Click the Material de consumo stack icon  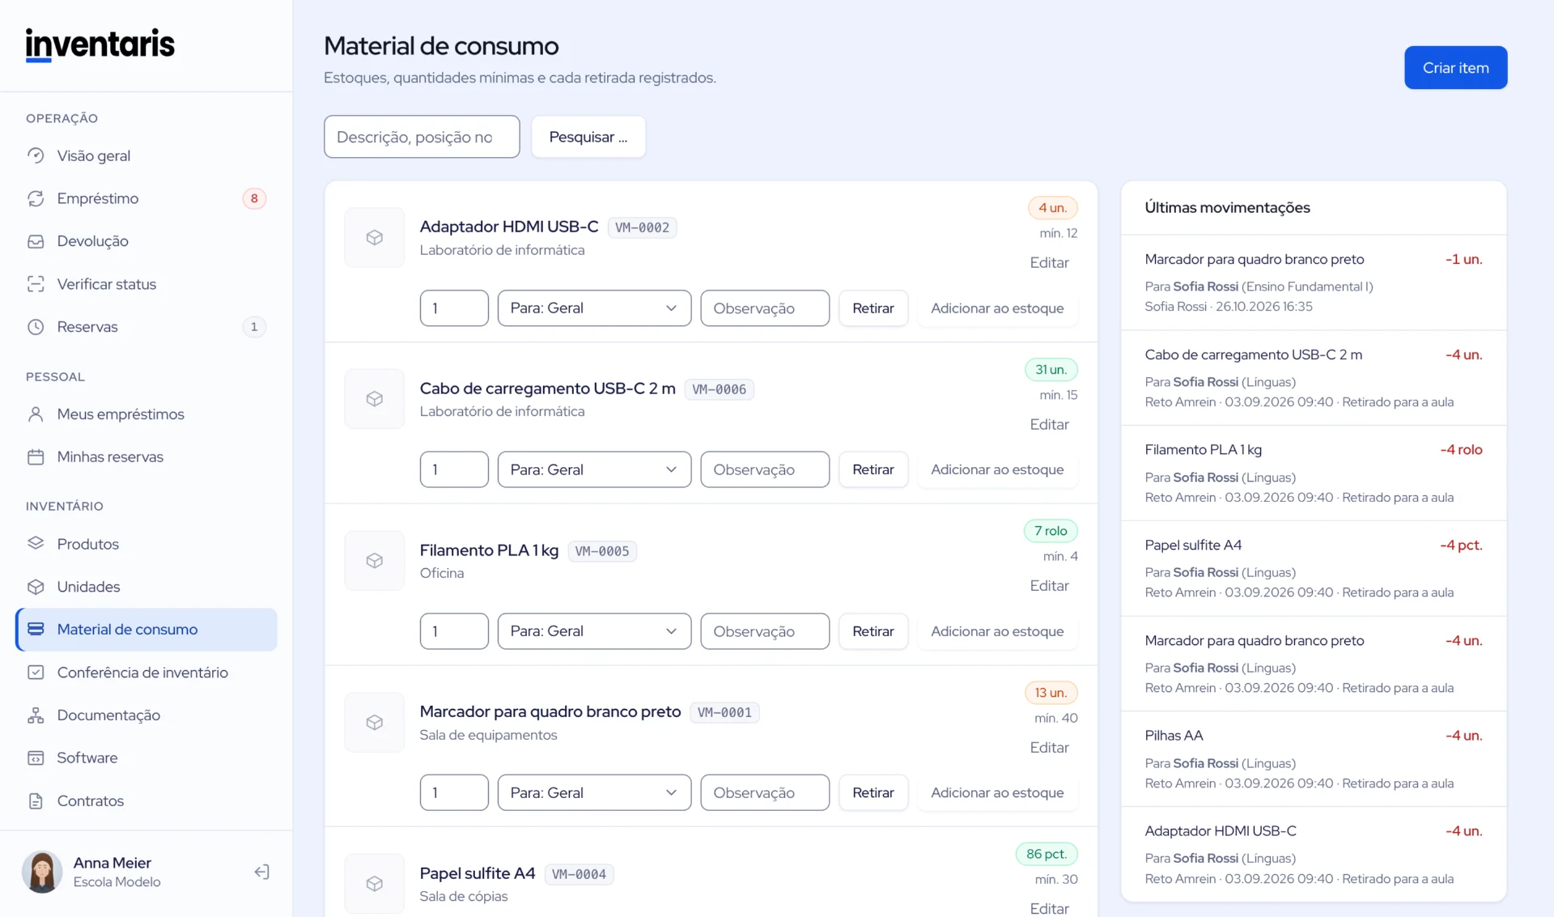coord(36,630)
